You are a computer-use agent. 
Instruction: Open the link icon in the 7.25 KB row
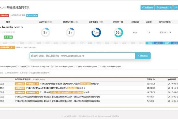click(16, 101)
